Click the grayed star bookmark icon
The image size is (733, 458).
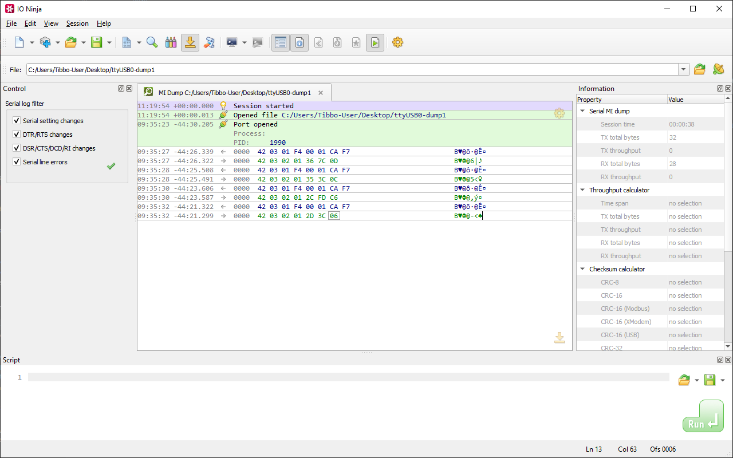tap(356, 42)
